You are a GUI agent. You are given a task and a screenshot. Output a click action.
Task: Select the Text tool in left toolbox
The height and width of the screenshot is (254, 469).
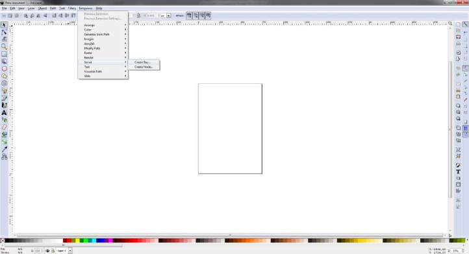tap(4, 113)
